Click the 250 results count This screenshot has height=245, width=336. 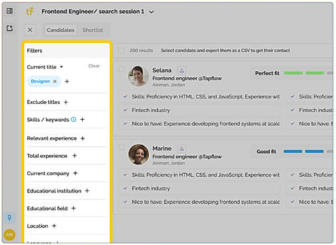[141, 51]
